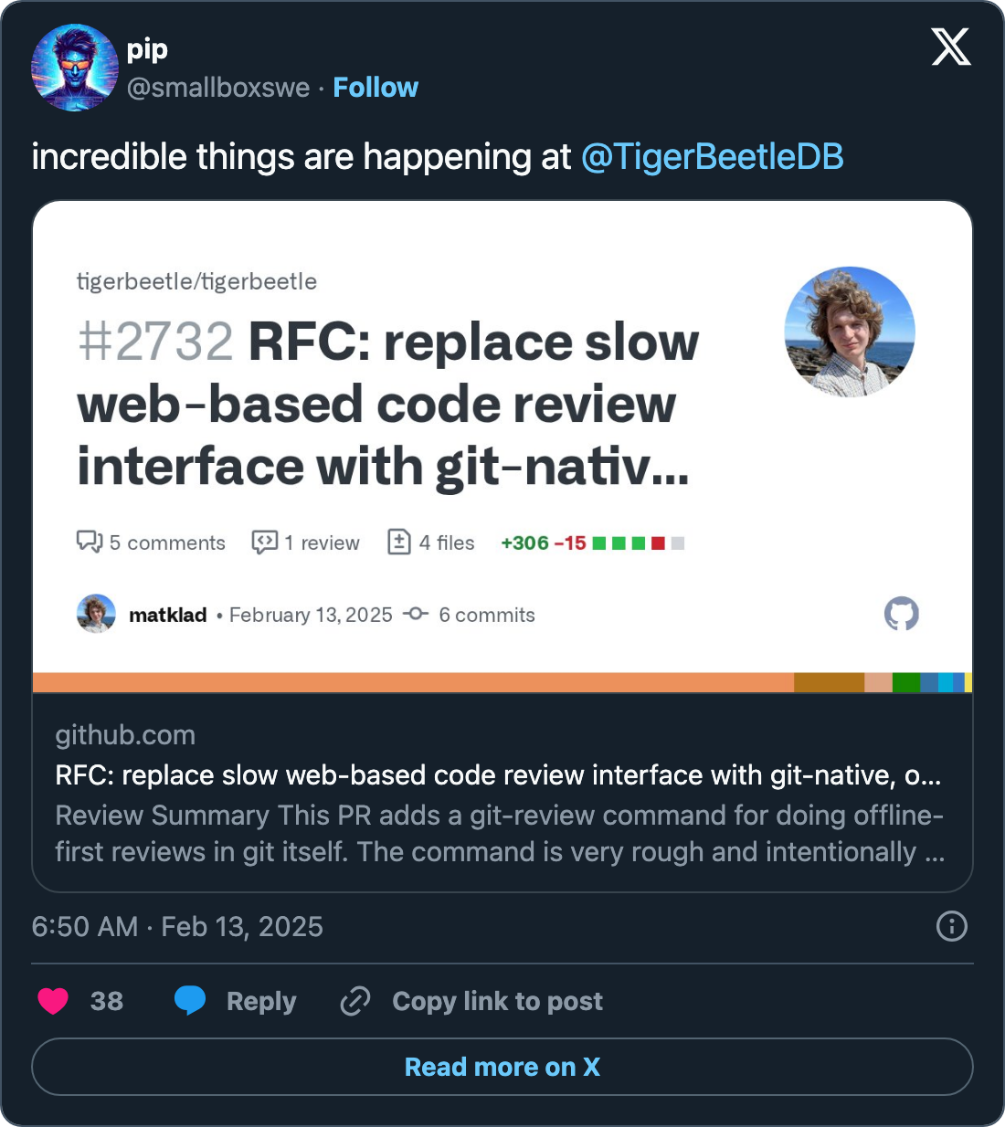
Task: Click the comments icon beside 5 comments
Action: 90,542
